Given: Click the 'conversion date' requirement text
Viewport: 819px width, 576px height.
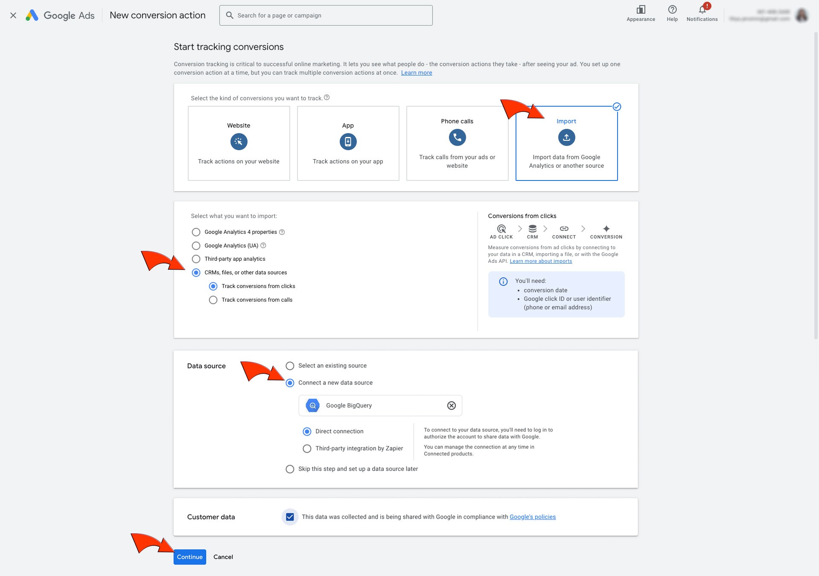Looking at the screenshot, I should [x=545, y=290].
